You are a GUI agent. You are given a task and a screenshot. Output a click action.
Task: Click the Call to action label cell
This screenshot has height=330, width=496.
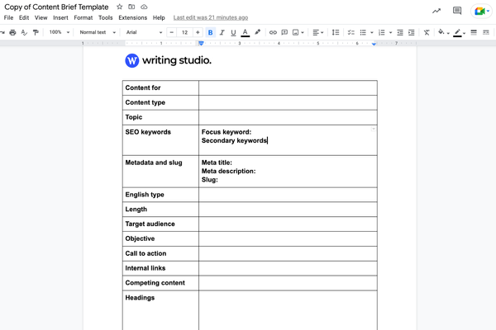[160, 253]
